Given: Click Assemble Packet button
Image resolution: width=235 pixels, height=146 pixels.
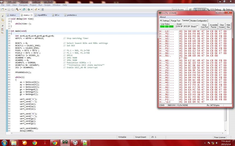Looking at the screenshot, I should tap(214, 26).
